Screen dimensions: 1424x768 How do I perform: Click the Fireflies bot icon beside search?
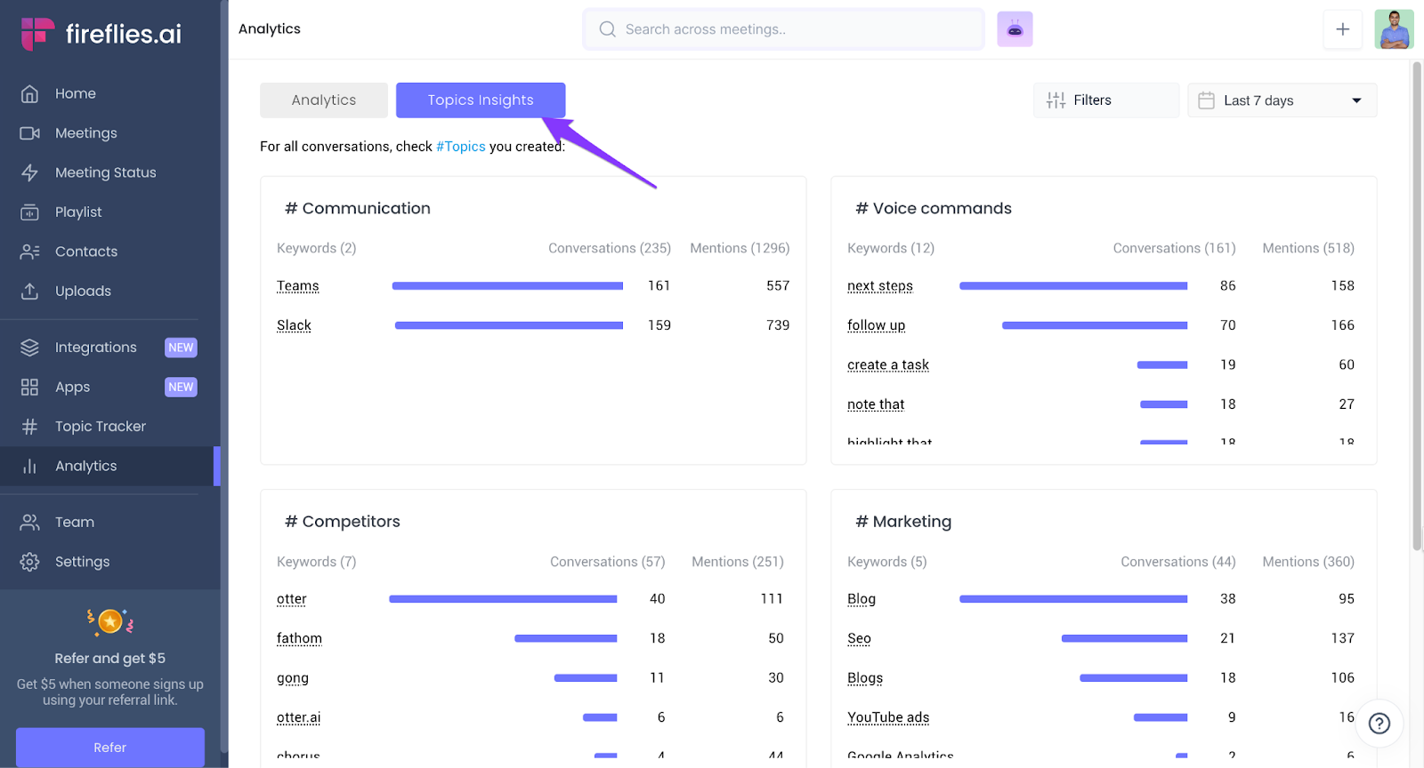point(1015,29)
